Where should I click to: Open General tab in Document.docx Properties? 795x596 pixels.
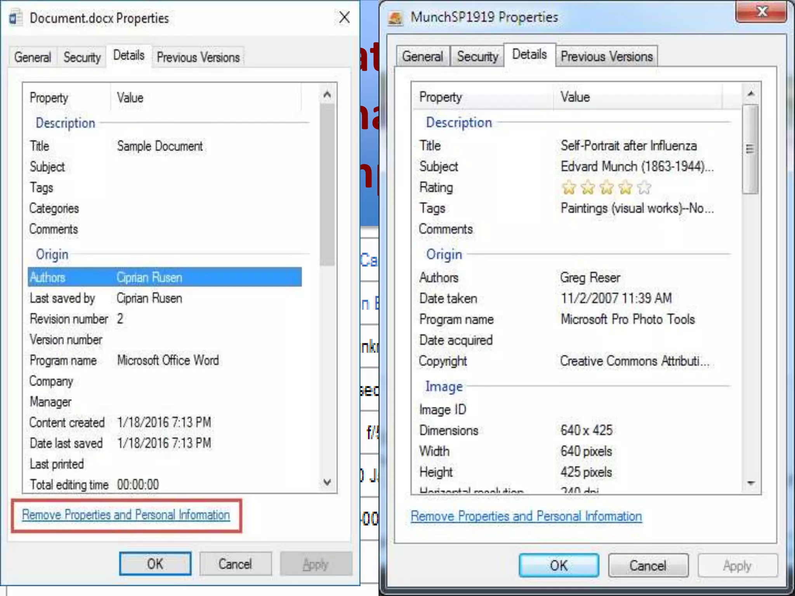pyautogui.click(x=33, y=57)
